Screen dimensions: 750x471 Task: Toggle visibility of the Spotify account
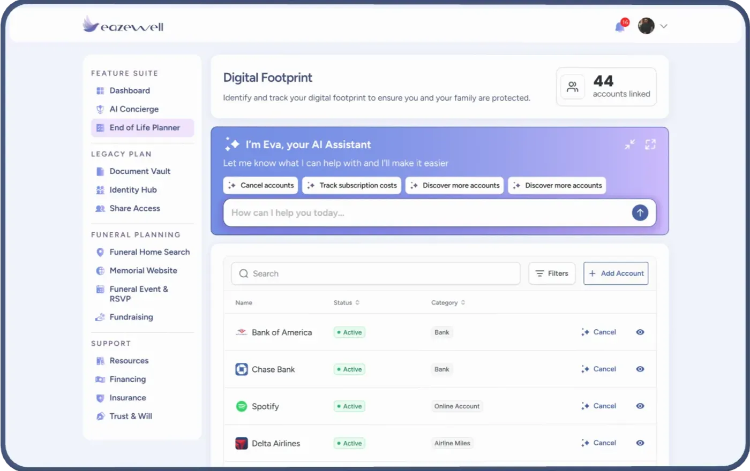click(640, 406)
